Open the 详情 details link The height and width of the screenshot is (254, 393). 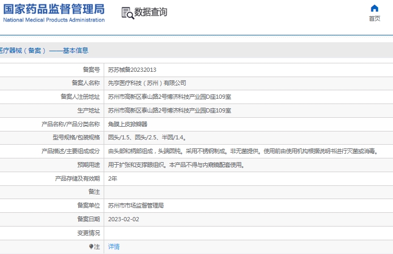coord(114,247)
